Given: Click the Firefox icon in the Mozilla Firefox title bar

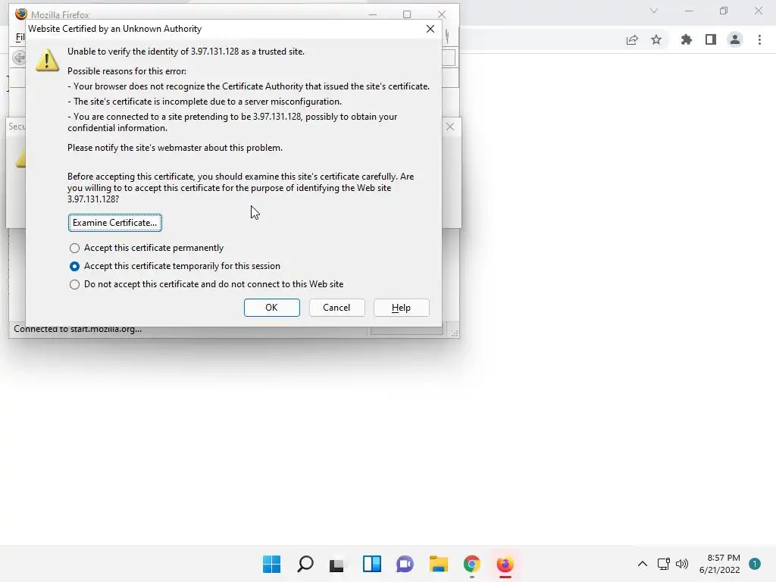Looking at the screenshot, I should pyautogui.click(x=20, y=14).
